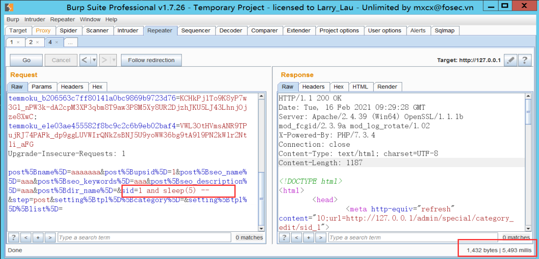539x259 pixels.
Task: Expand the back history dropdown arrow
Action: tap(94, 60)
